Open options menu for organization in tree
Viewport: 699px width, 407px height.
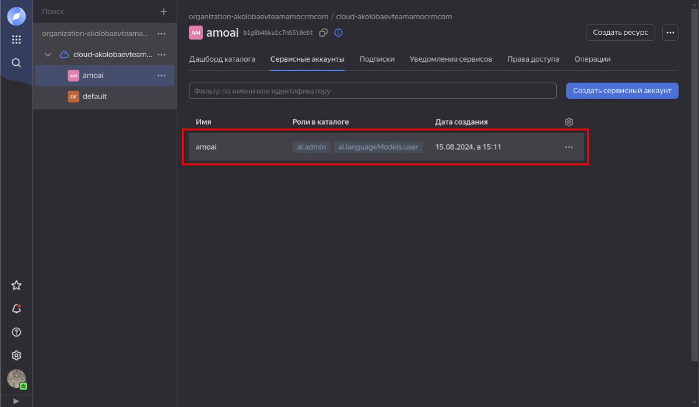(x=161, y=34)
